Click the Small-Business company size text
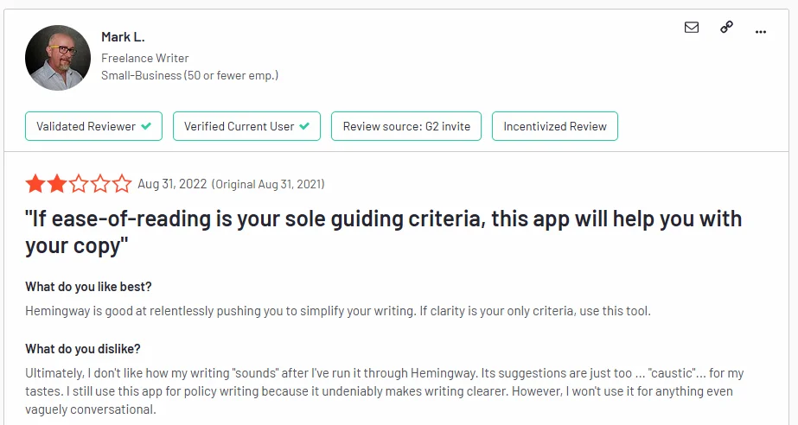The height and width of the screenshot is (425, 798). coord(189,75)
